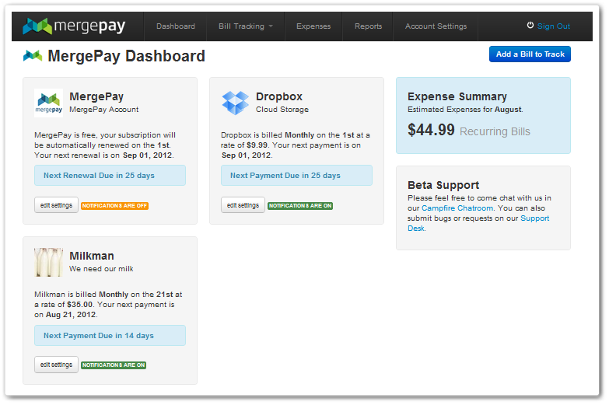Go to the Dashboard nav item

coord(176,26)
